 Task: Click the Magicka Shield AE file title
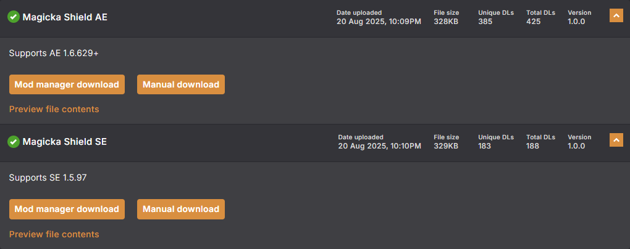[65, 17]
